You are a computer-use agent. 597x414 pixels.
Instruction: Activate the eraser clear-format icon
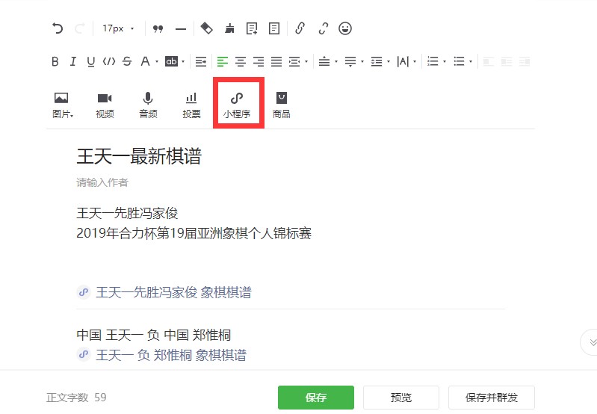tap(206, 28)
